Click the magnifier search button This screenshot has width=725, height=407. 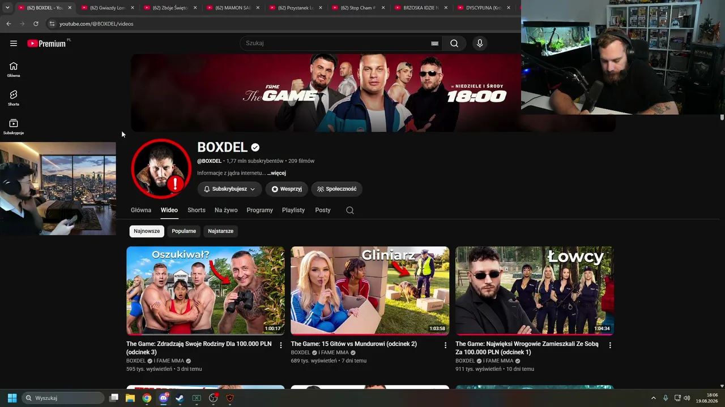[454, 44]
